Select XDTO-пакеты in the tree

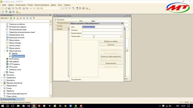(14, 59)
